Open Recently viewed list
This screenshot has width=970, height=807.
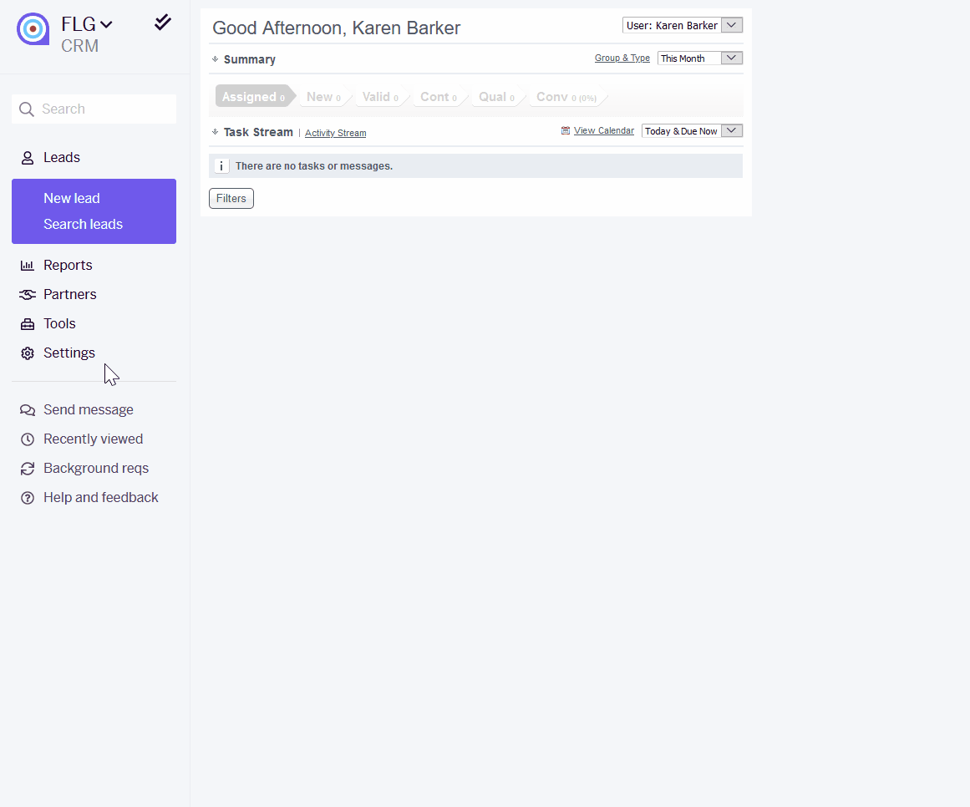[x=94, y=439]
